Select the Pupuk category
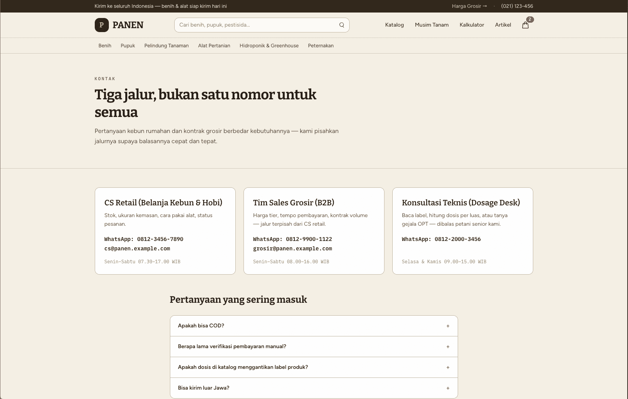Screen dimensions: 628x399 click(x=128, y=46)
